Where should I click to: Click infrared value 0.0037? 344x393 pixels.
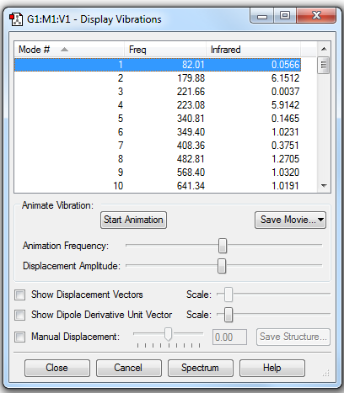click(285, 92)
